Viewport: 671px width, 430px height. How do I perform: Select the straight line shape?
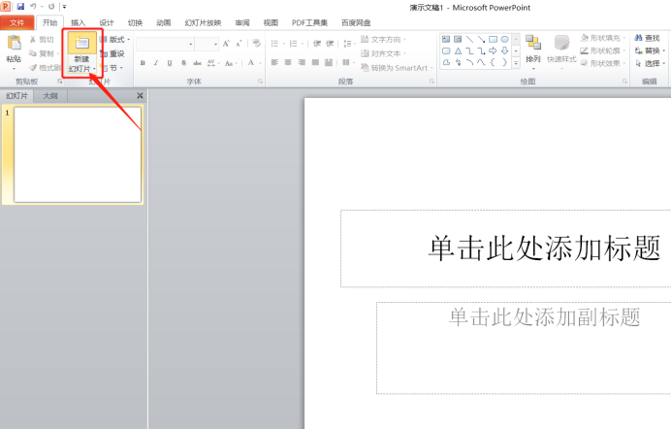click(x=470, y=40)
